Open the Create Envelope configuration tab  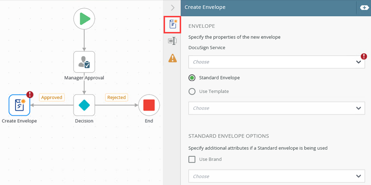pos(173,25)
